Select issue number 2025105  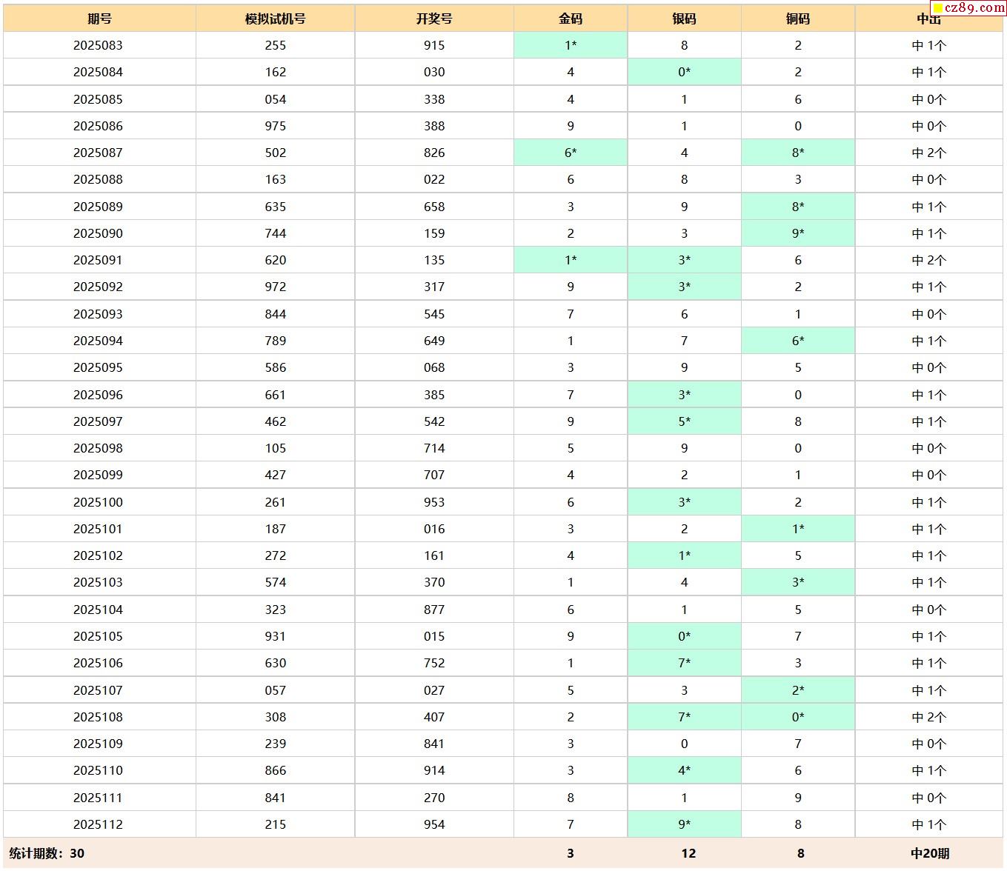(x=98, y=636)
